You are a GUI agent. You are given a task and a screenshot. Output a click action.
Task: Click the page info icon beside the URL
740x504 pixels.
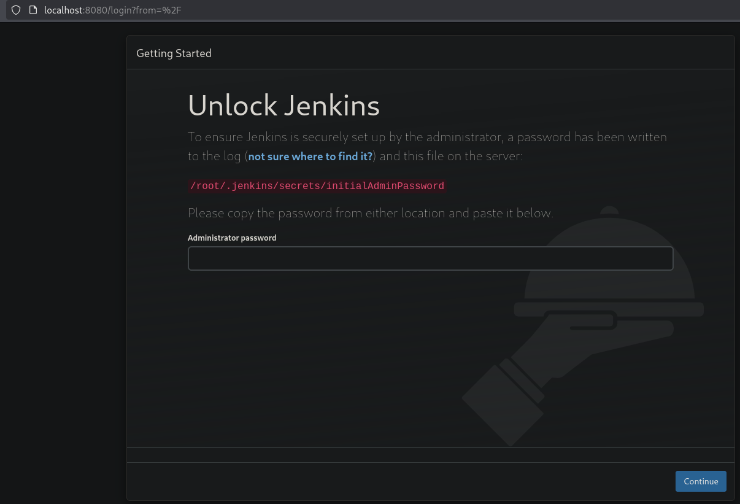tap(33, 10)
